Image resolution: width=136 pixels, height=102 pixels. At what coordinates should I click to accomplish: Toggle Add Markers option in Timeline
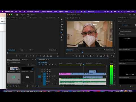(49, 64)
